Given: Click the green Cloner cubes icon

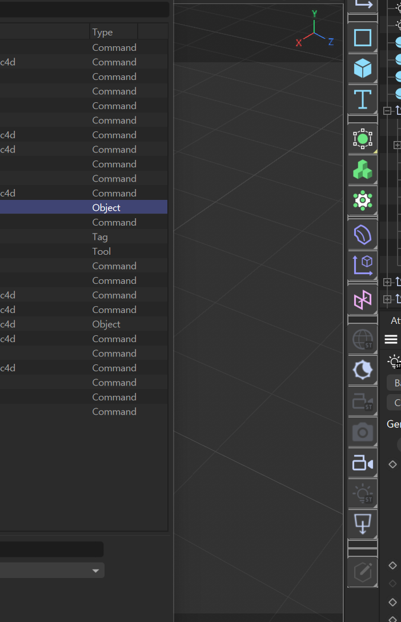Looking at the screenshot, I should coord(363,169).
